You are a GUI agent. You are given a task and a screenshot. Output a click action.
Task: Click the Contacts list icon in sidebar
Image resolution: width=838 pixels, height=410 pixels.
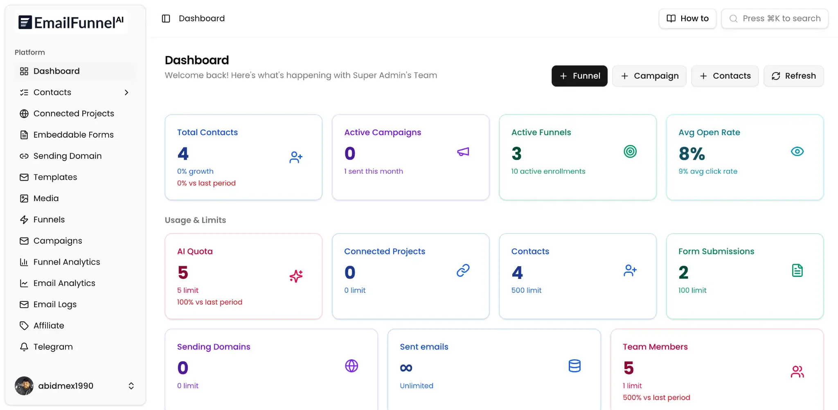[24, 93]
